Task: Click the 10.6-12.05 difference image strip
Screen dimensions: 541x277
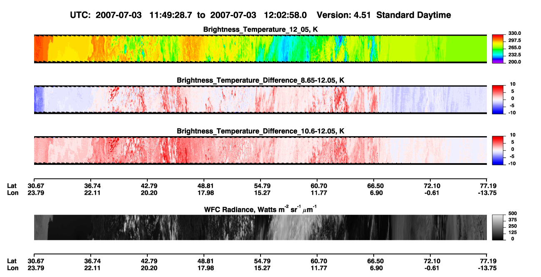Action: tap(260, 150)
